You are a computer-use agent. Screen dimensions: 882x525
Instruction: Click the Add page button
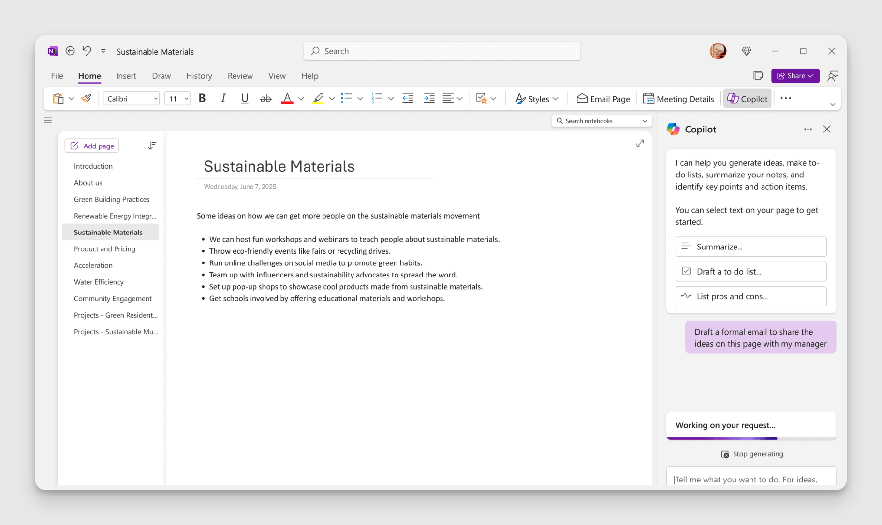click(91, 146)
